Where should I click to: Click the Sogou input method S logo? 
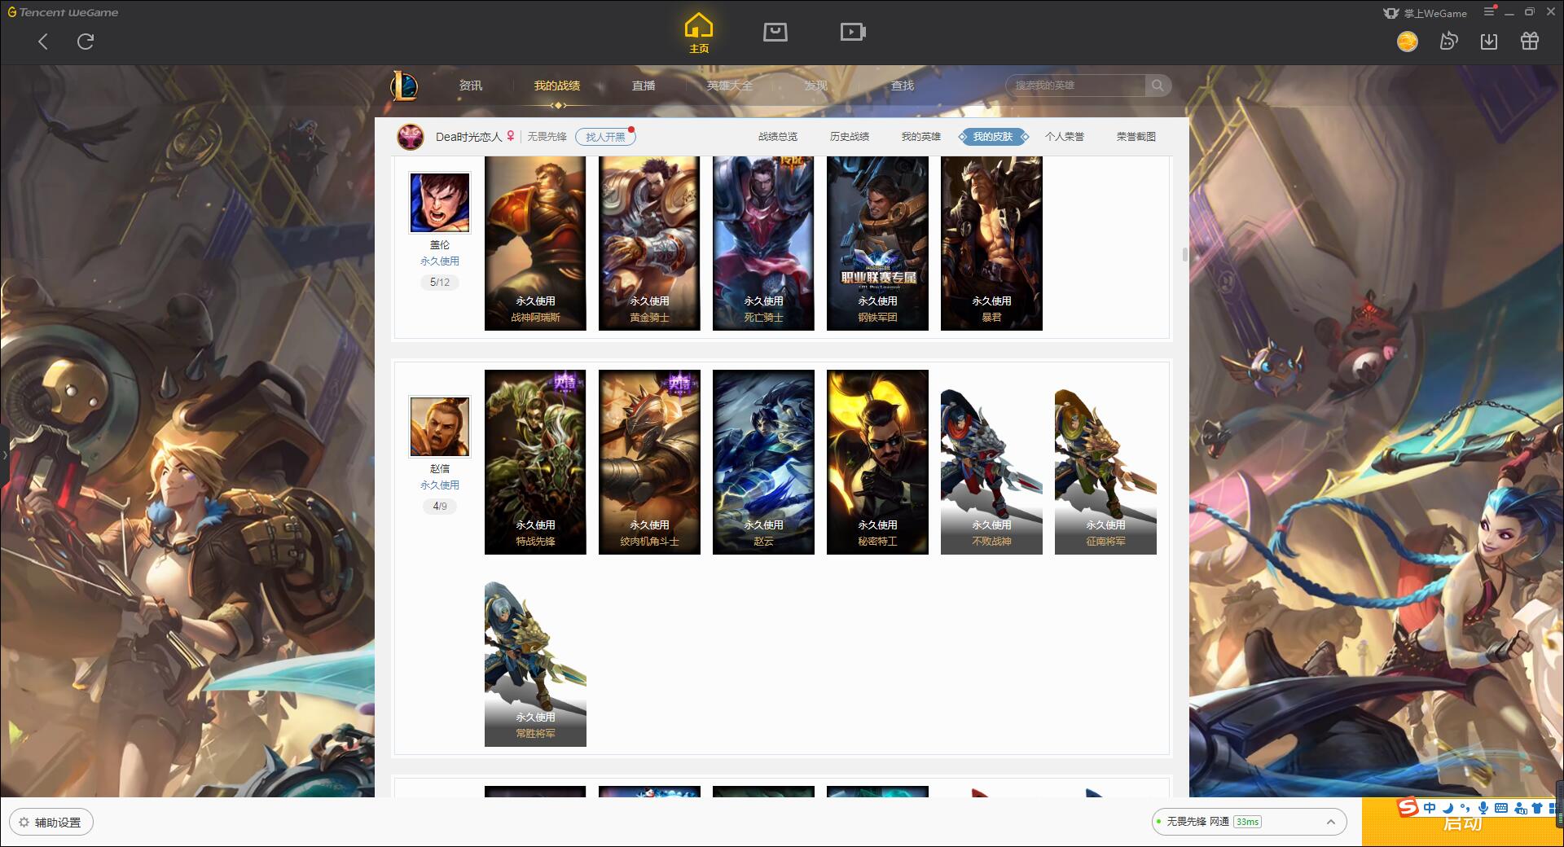1408,808
